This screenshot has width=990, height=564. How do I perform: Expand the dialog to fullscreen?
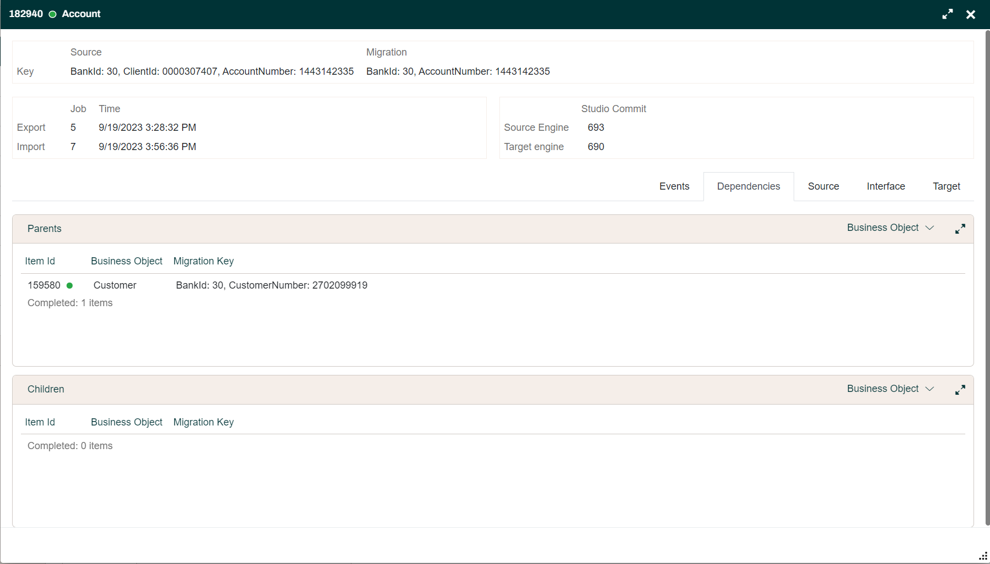pyautogui.click(x=948, y=14)
